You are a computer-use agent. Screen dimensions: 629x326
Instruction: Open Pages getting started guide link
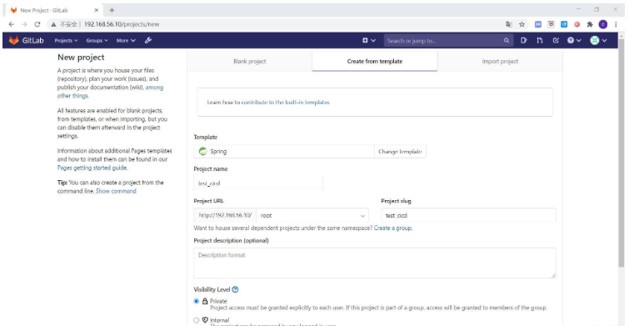pos(92,168)
